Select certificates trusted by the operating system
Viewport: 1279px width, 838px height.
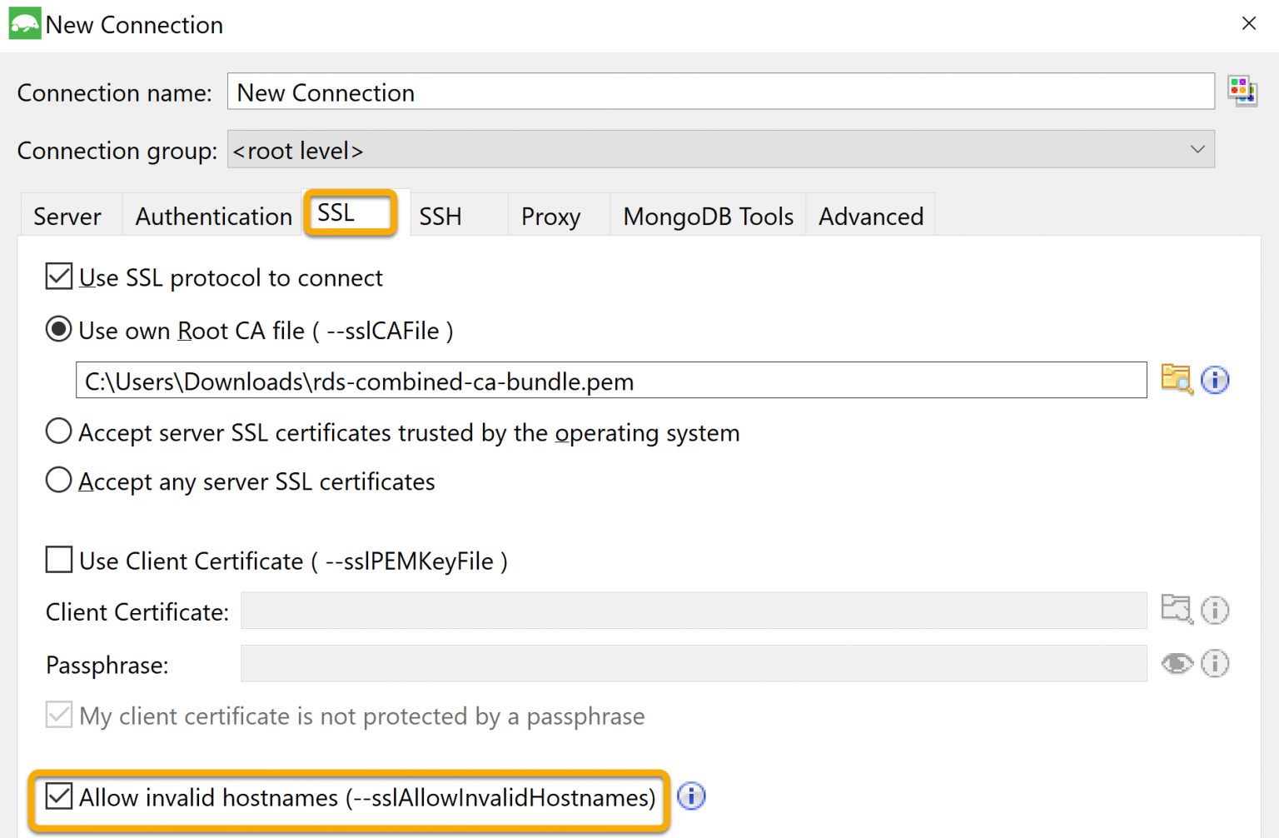(x=58, y=431)
